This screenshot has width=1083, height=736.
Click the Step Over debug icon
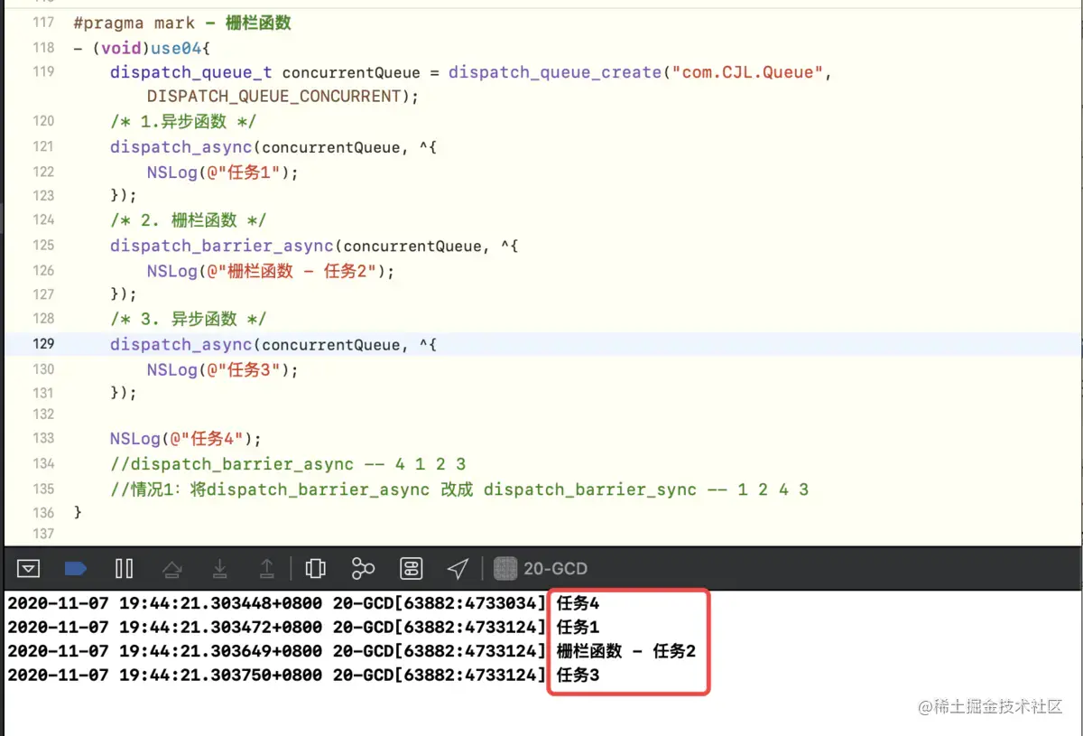(x=171, y=568)
